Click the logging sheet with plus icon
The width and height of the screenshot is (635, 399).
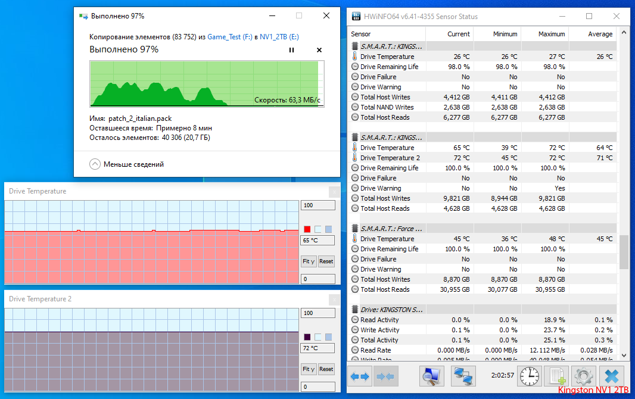point(557,376)
